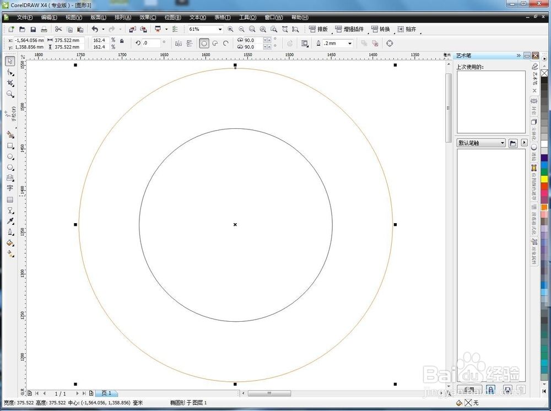
Task: Browse stroke folder button in docker
Action: pyautogui.click(x=513, y=143)
